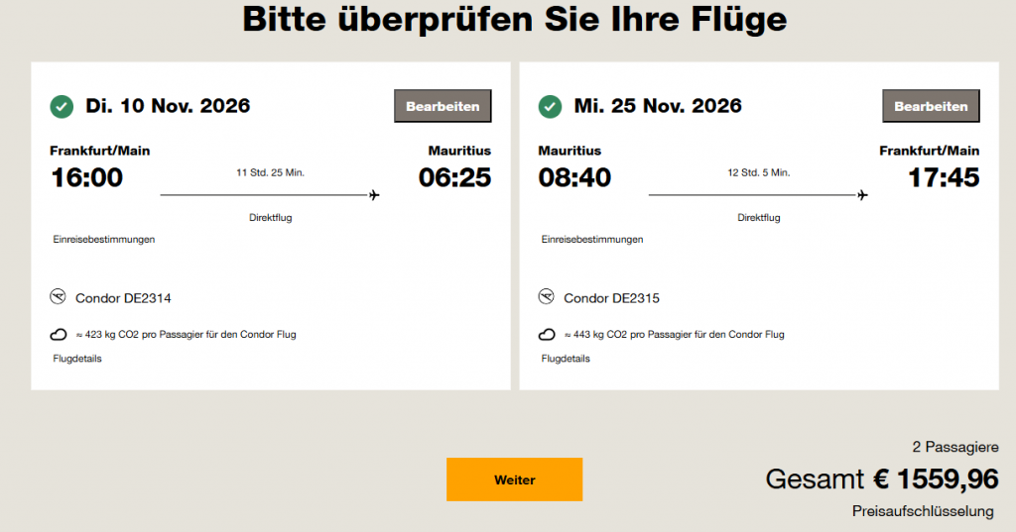Open Einreisebestimmungen for the Frankfurt to Mauritius flight
Screen dimensions: 1016x532
tap(104, 239)
